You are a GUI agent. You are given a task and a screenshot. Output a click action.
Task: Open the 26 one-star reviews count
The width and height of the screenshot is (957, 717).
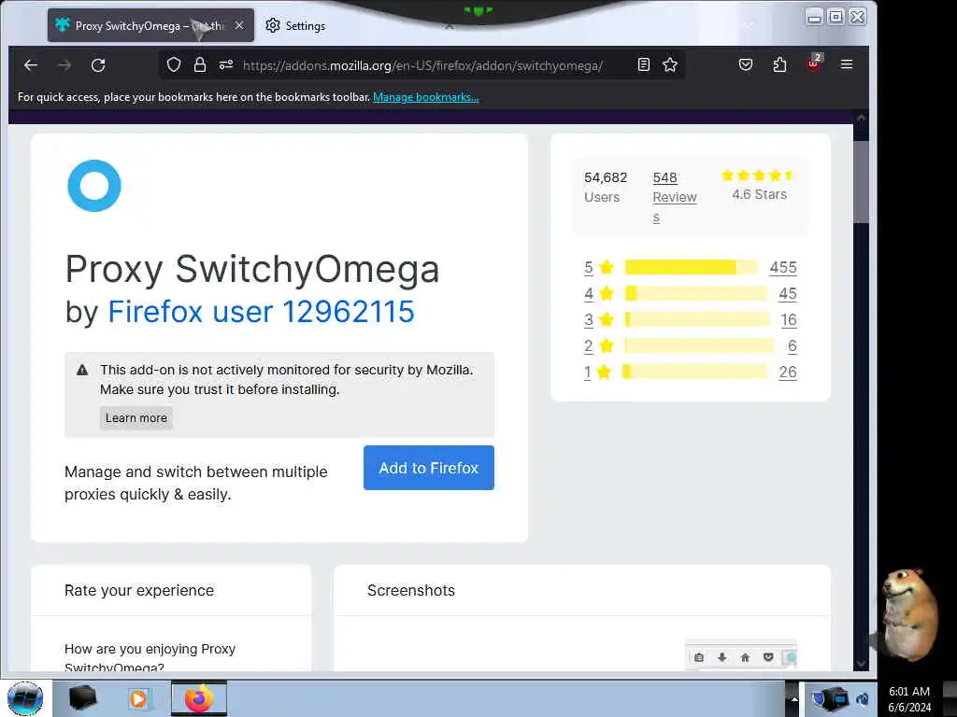click(787, 372)
